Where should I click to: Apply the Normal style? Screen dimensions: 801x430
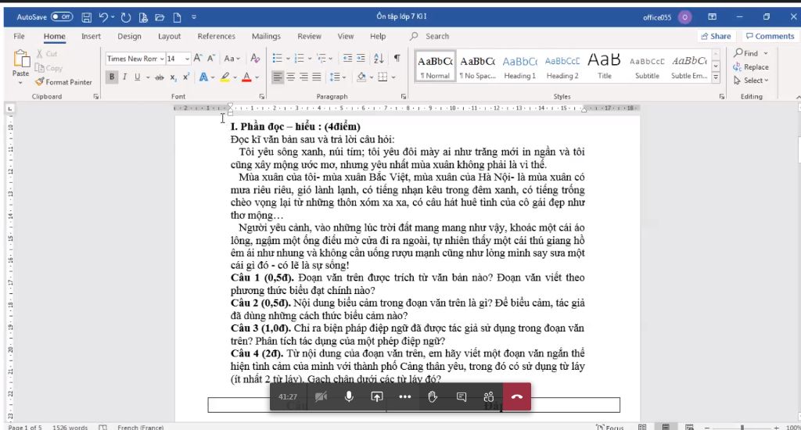pos(435,66)
